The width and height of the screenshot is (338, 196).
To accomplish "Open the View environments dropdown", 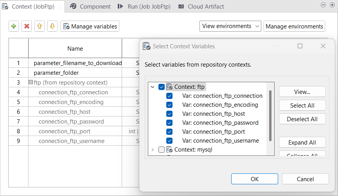I will pyautogui.click(x=230, y=26).
